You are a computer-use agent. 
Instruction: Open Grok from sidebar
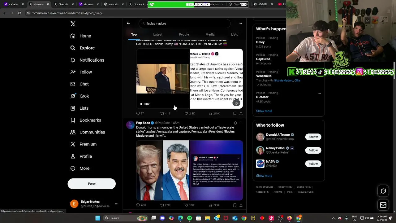80,96
